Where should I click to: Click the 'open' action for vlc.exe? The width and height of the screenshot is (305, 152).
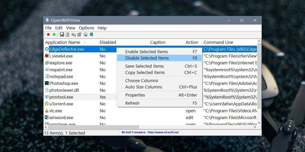pos(191,111)
